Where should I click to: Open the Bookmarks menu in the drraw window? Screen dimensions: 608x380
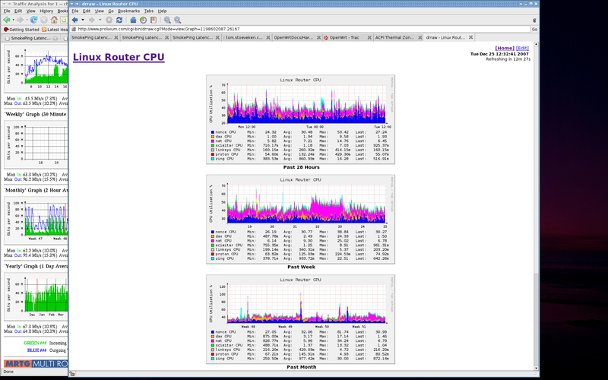(128, 11)
